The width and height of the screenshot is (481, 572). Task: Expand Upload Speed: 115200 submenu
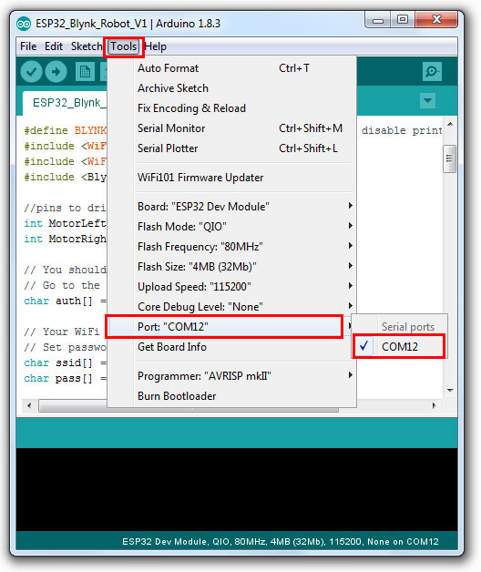click(231, 287)
